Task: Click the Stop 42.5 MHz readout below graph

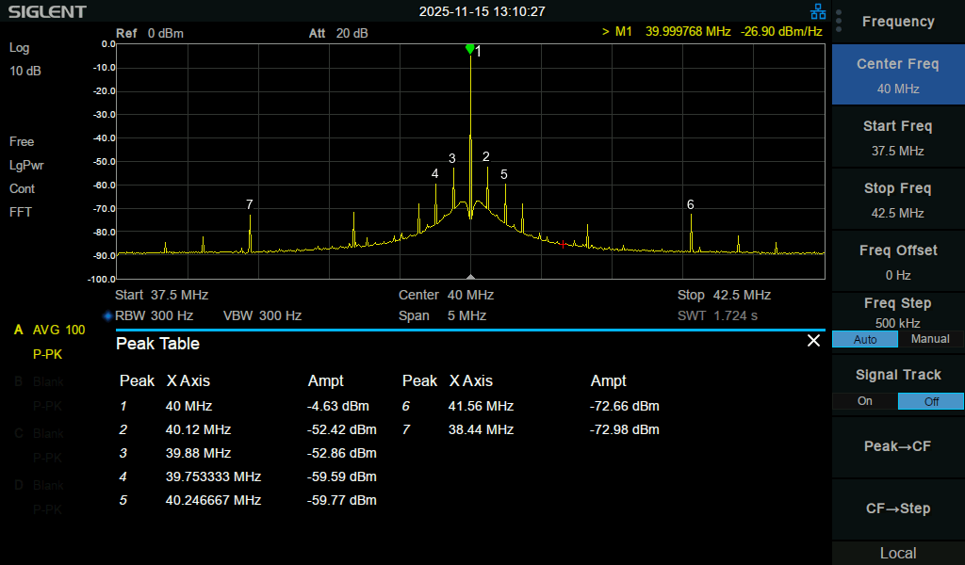Action: (x=725, y=295)
